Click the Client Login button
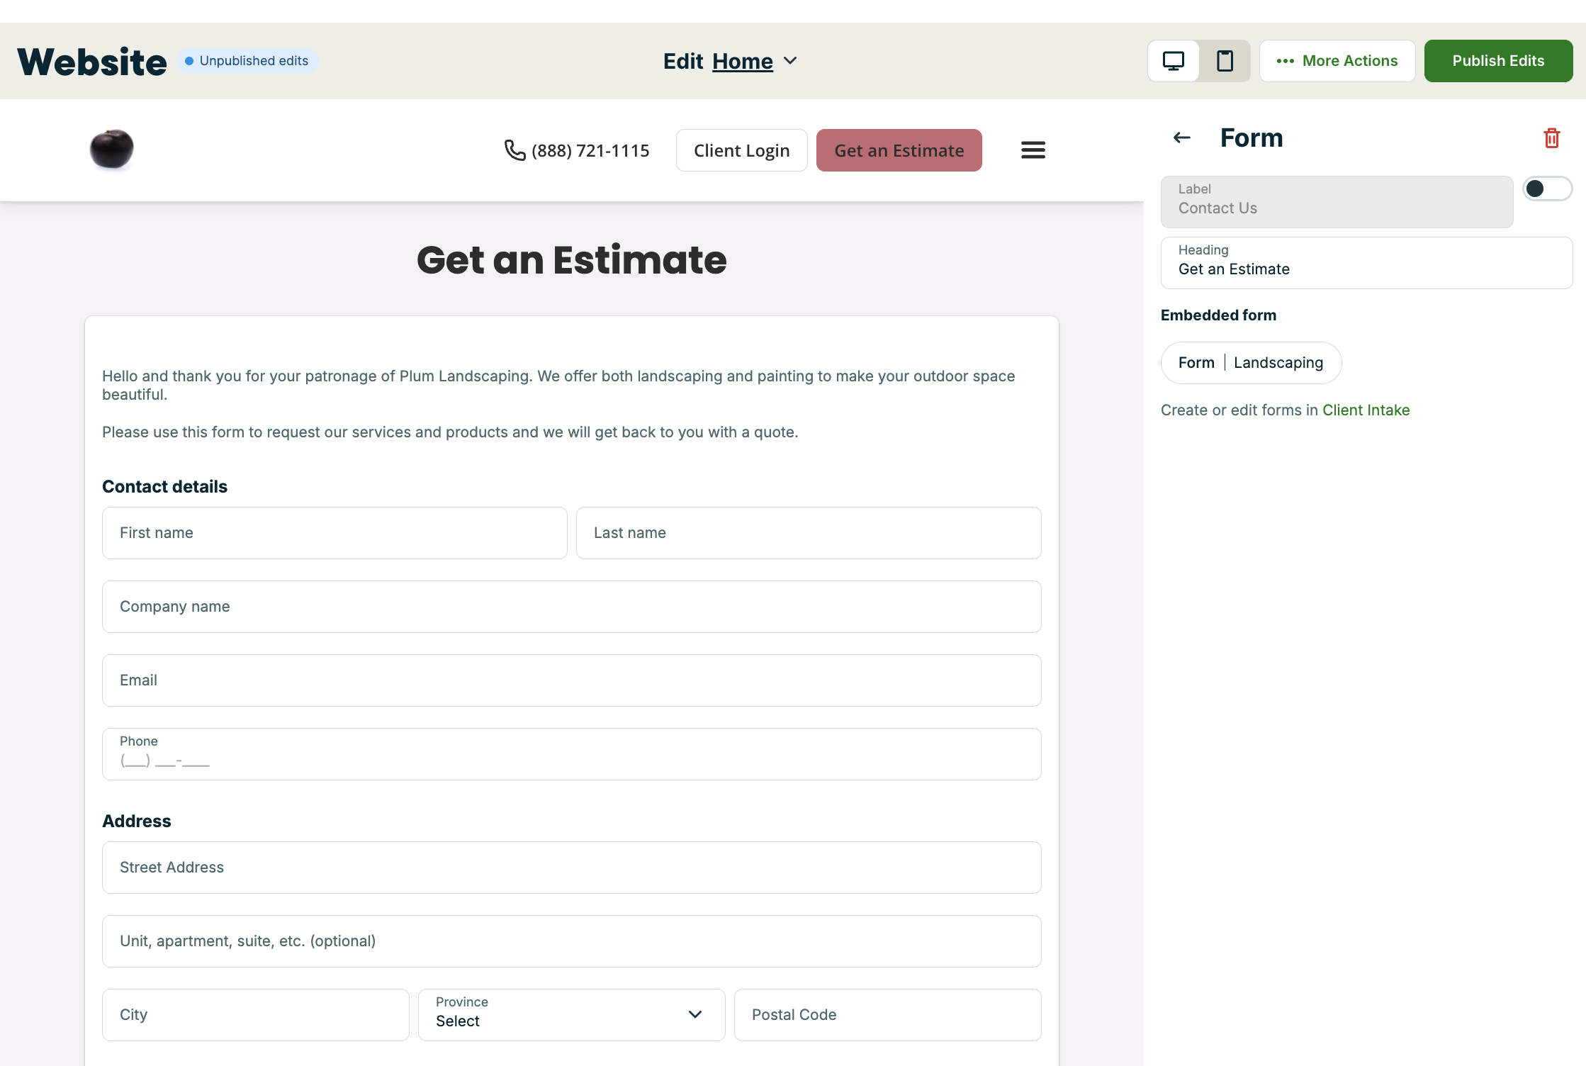 pos(741,150)
